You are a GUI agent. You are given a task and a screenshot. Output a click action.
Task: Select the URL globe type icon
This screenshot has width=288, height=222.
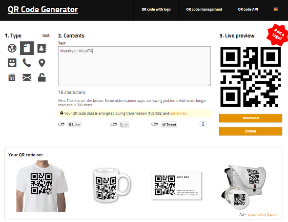click(12, 48)
